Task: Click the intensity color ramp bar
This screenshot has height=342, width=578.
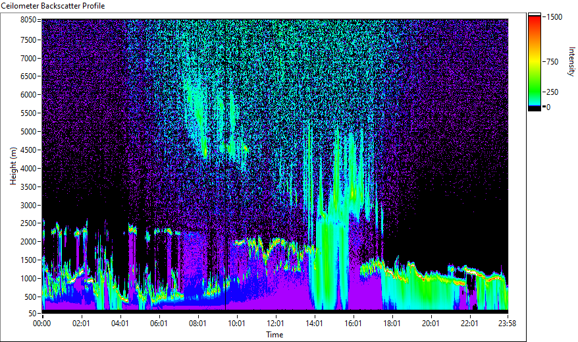Action: (534, 62)
